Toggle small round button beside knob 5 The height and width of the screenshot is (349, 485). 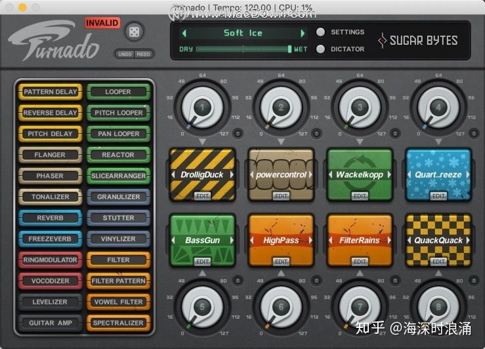tap(238, 281)
